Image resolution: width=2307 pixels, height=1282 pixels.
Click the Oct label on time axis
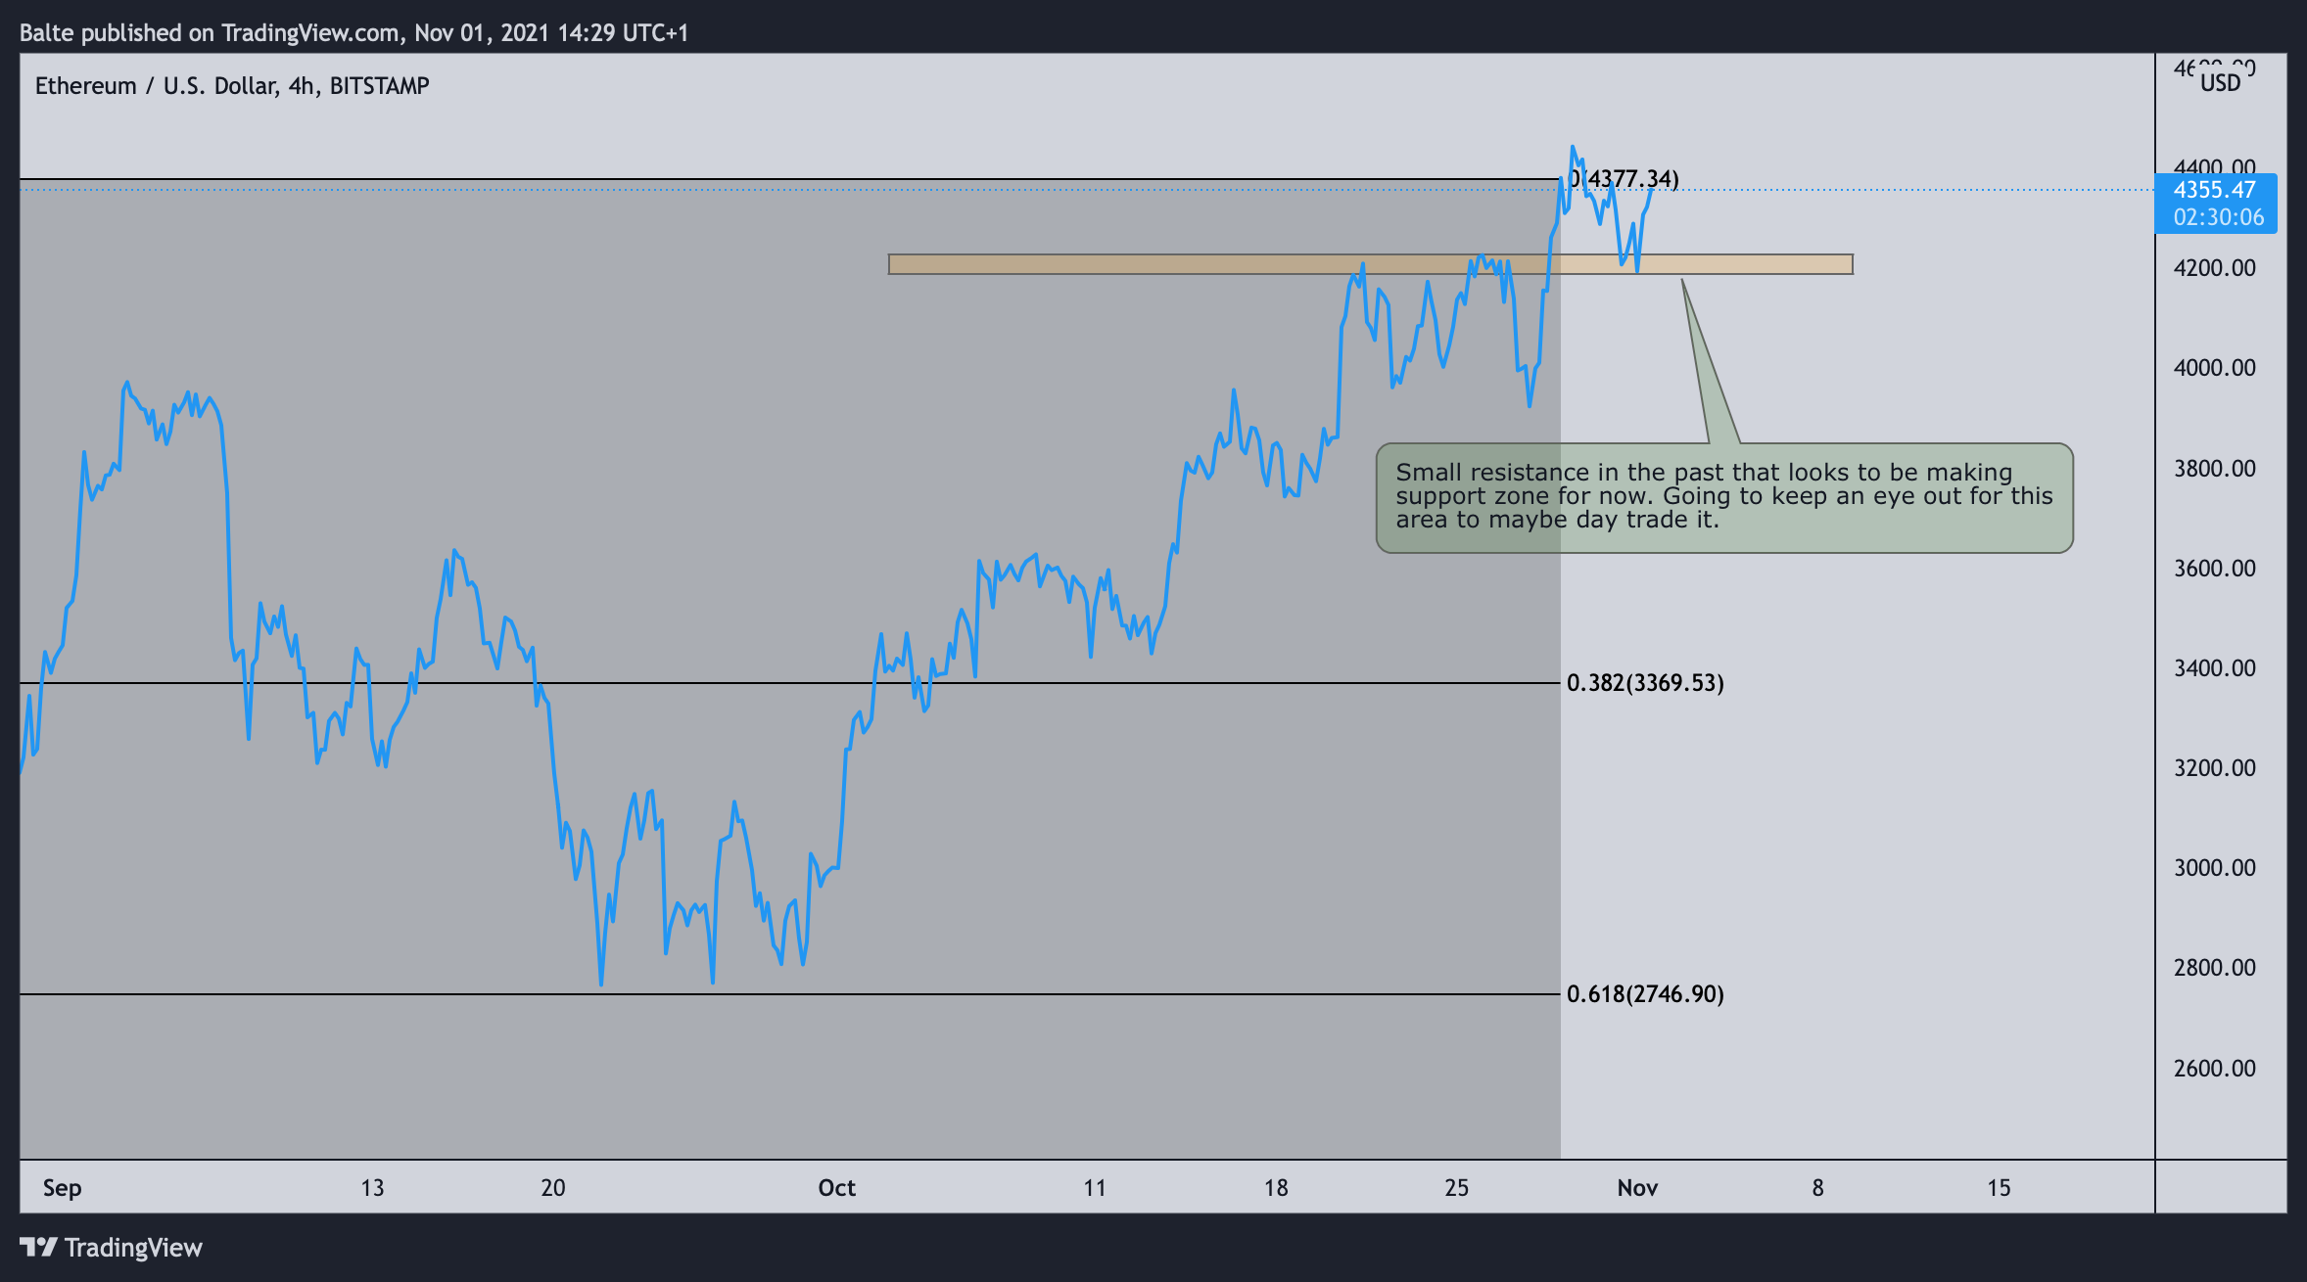837,1188
